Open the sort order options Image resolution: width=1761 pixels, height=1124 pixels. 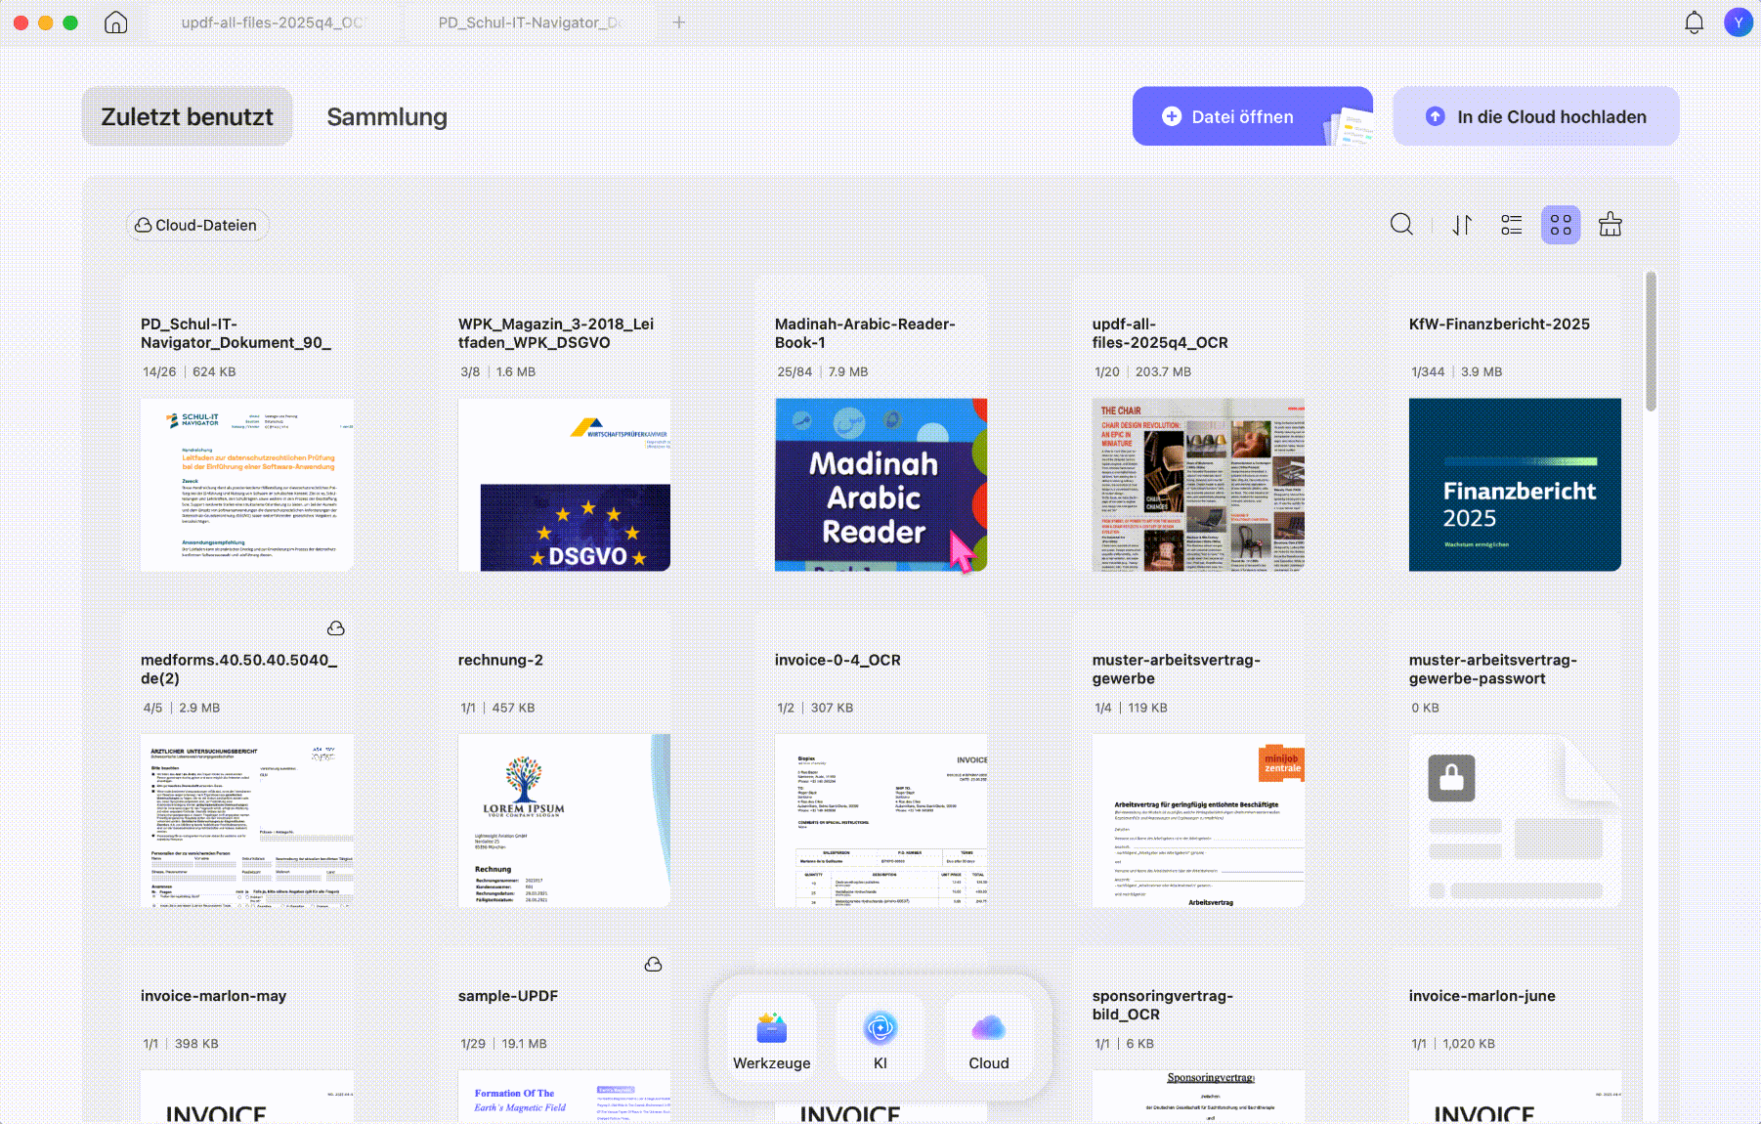(1462, 225)
